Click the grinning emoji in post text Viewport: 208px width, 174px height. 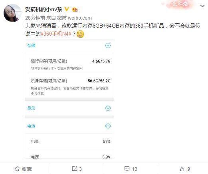[80, 34]
